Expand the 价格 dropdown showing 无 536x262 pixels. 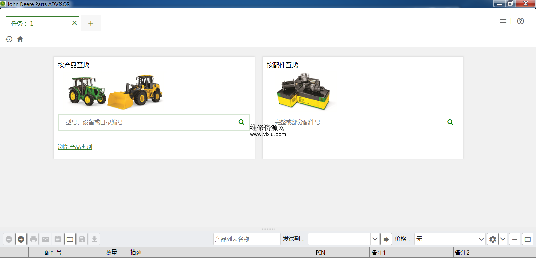tap(481, 239)
